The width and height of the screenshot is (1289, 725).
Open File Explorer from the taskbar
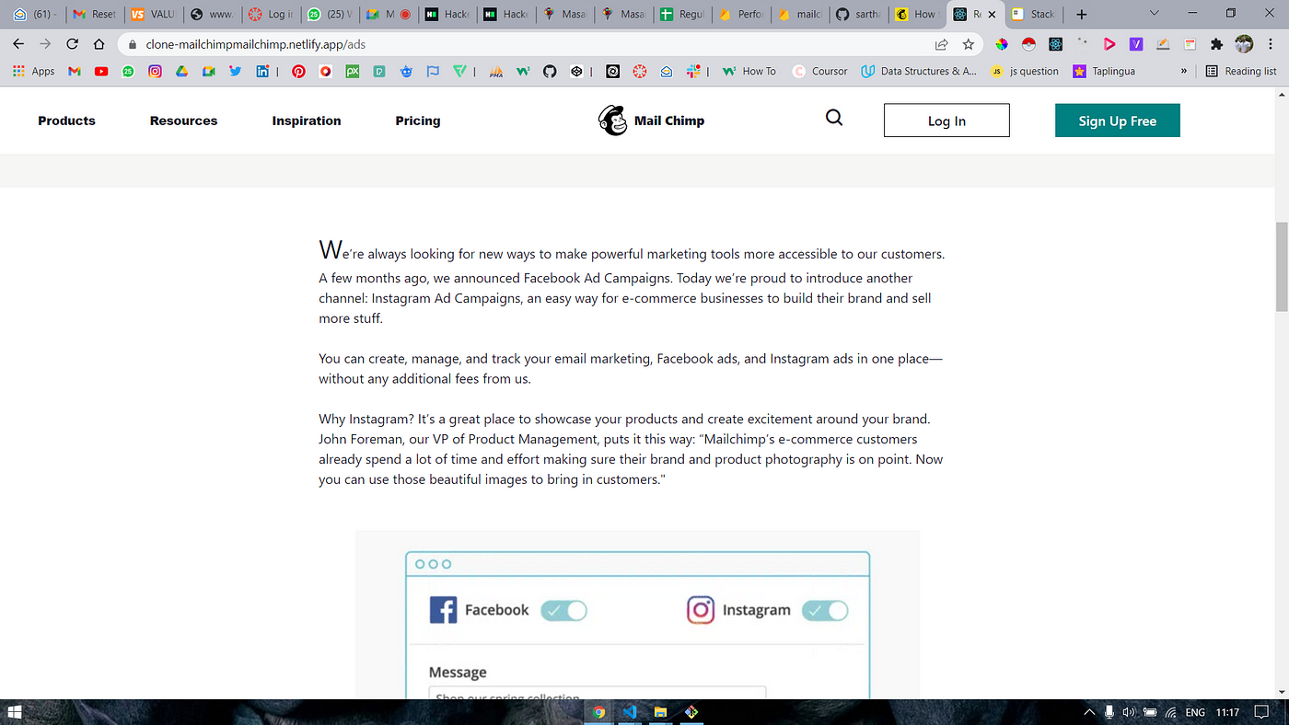coord(660,712)
